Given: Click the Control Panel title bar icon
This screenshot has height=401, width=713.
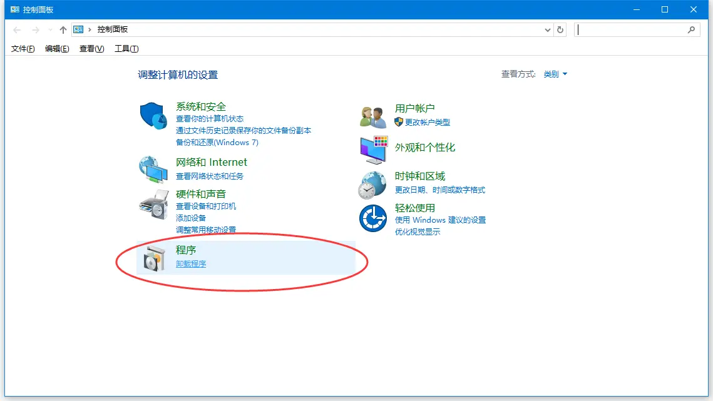Looking at the screenshot, I should pyautogui.click(x=15, y=9).
